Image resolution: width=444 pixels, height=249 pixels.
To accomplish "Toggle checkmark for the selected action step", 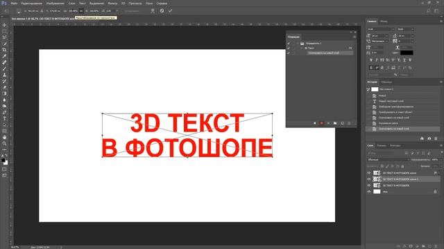I will (289, 53).
